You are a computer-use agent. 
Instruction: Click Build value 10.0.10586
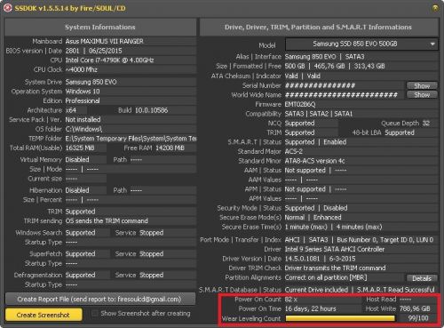coord(151,110)
